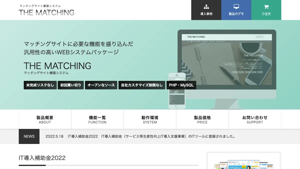Click the NEWS label box
300x169 pixels.
pos(29,136)
